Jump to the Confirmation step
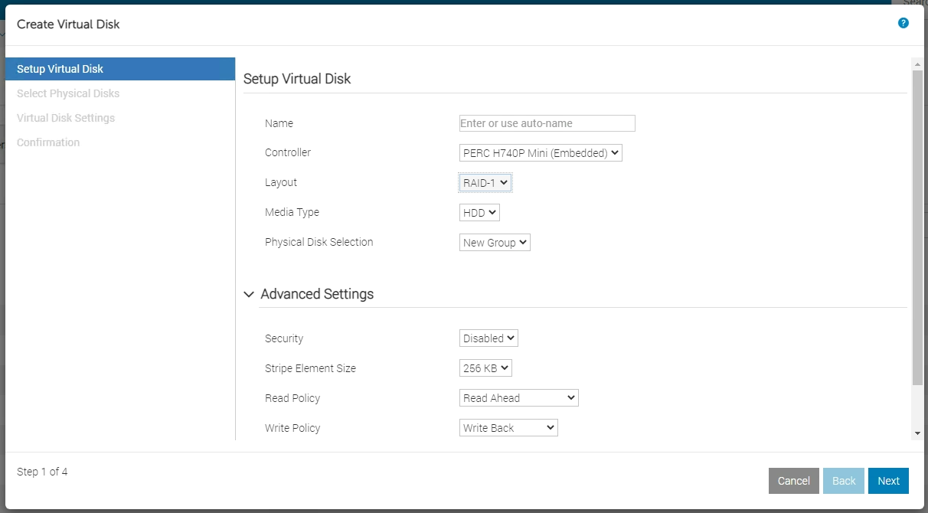928x513 pixels. tap(48, 142)
